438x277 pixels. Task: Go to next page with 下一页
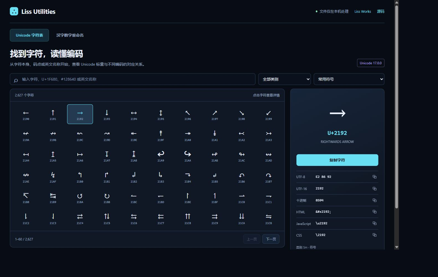click(271, 239)
